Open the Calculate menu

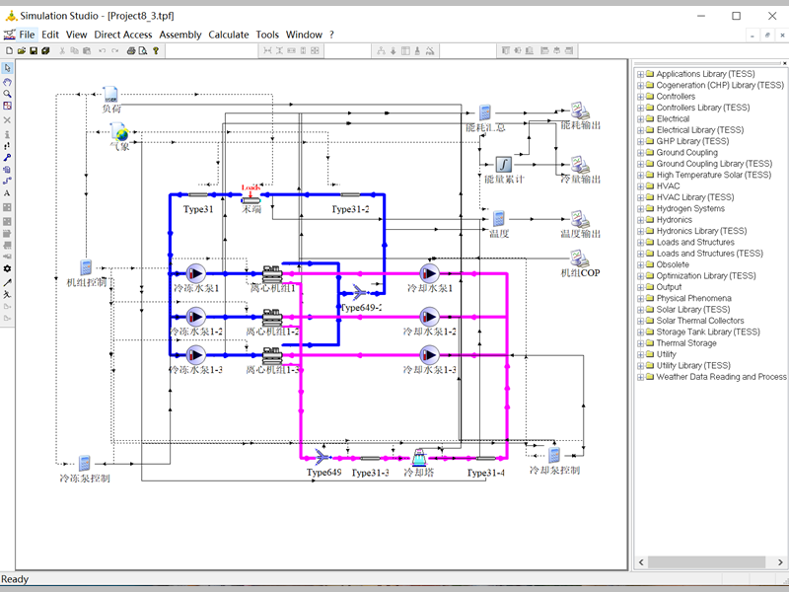pyautogui.click(x=229, y=35)
